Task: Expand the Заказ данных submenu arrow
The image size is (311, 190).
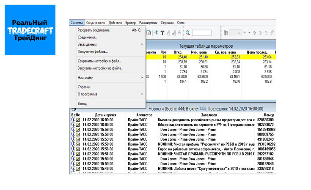Action: (142, 44)
